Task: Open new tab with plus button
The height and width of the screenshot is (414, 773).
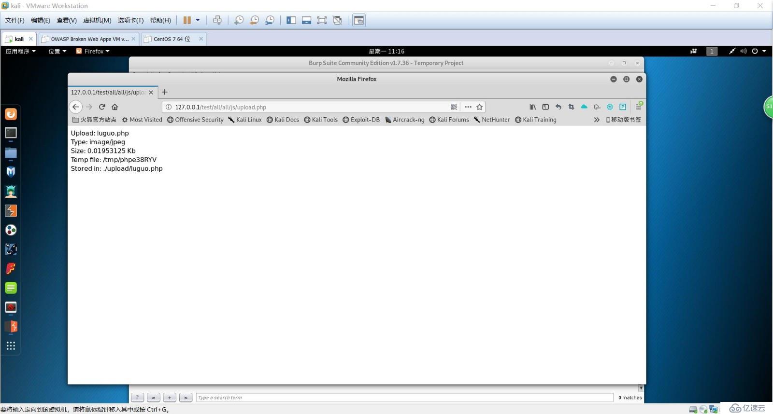Action: point(165,92)
